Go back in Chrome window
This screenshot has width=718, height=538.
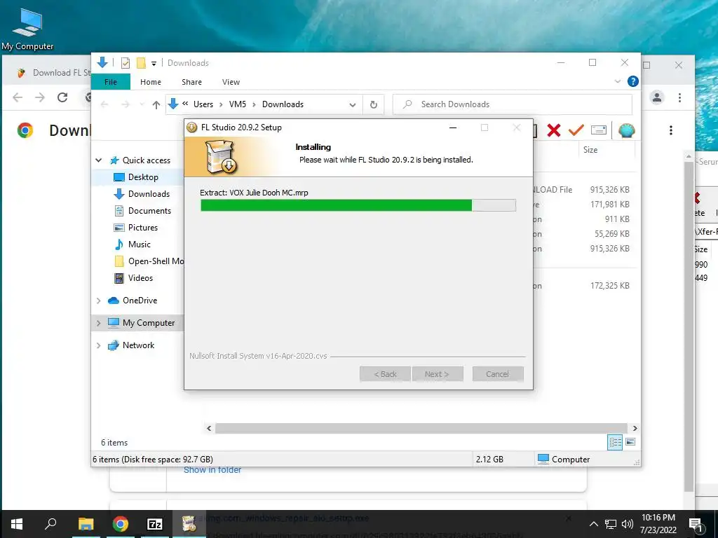point(18,97)
